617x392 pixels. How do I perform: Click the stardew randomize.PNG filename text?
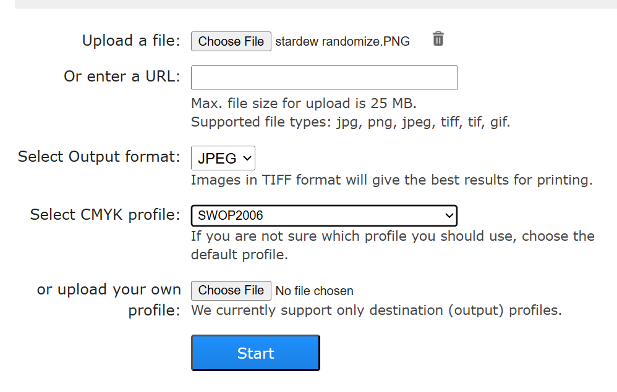tap(342, 42)
